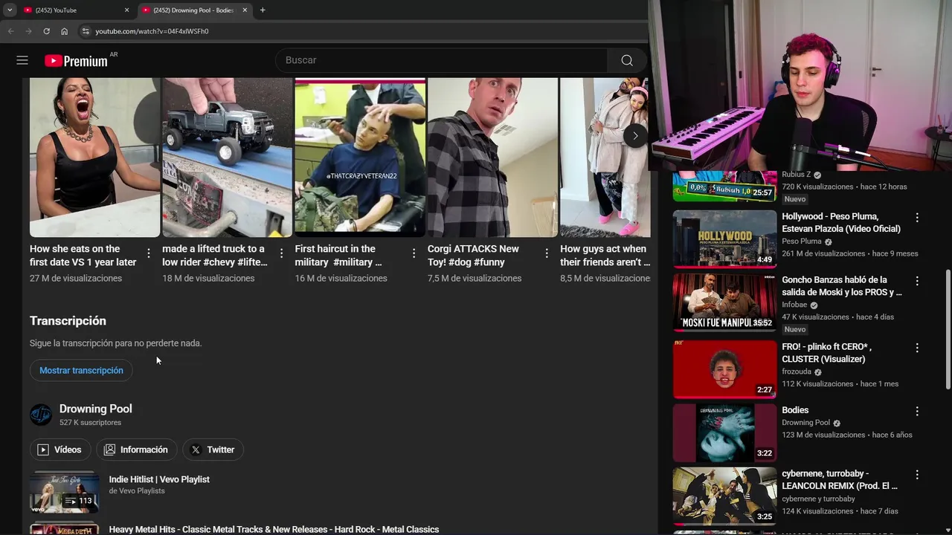Image resolution: width=952 pixels, height=535 pixels.
Task: Click the address bar URL
Action: 152,31
